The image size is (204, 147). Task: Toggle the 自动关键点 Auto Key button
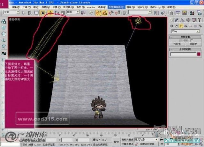127,140
